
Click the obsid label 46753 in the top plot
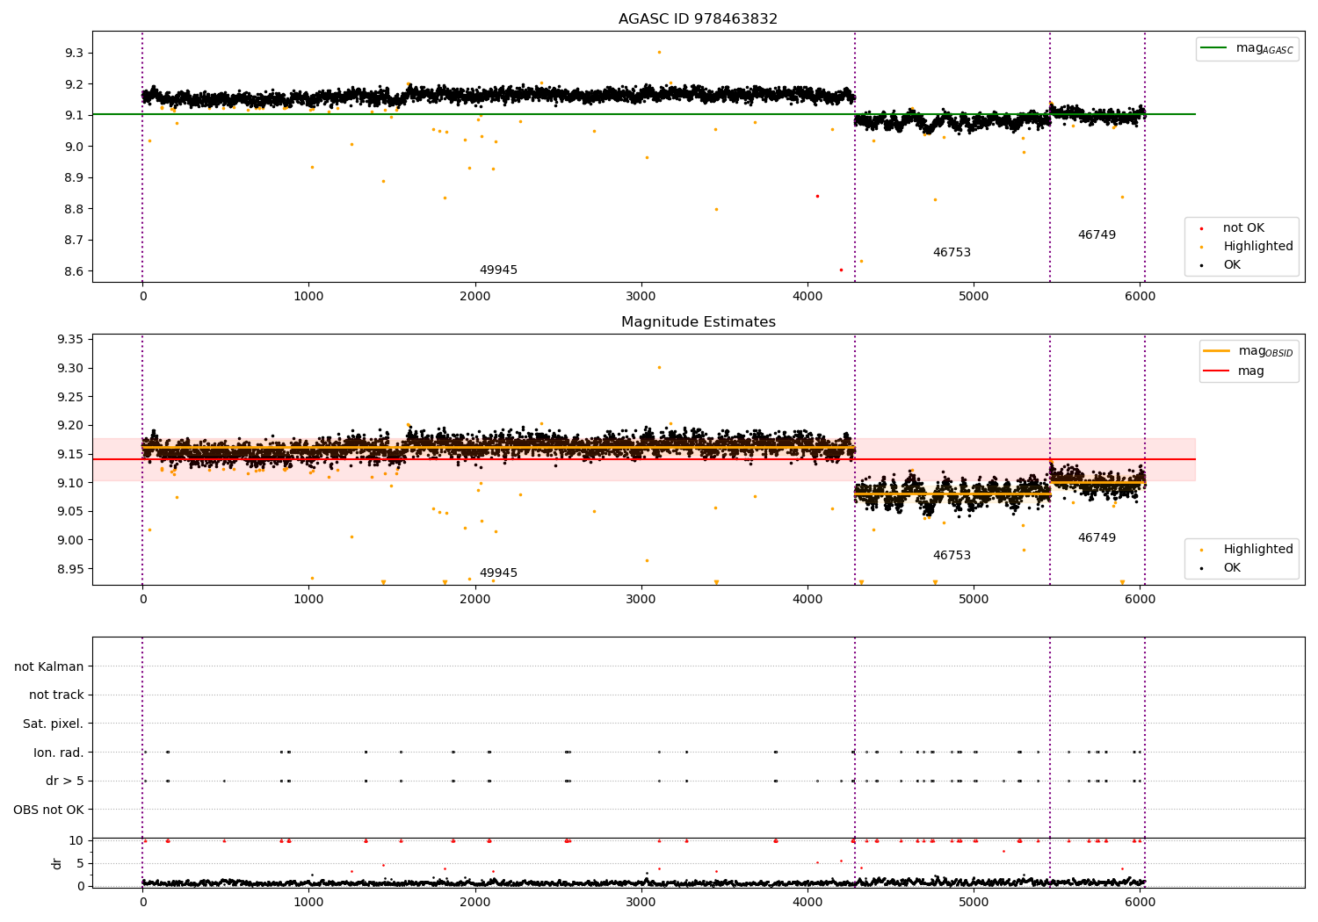[x=952, y=253]
